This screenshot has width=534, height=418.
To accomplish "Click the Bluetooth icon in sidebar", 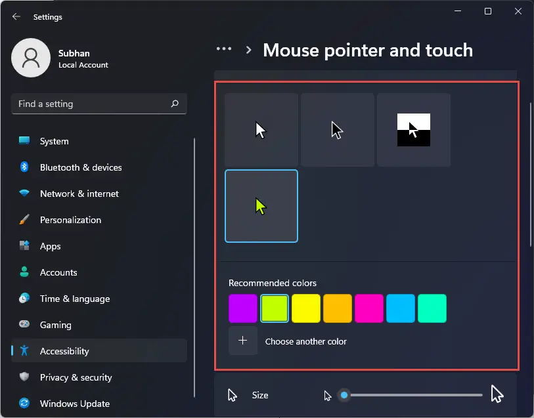I will coord(24,167).
